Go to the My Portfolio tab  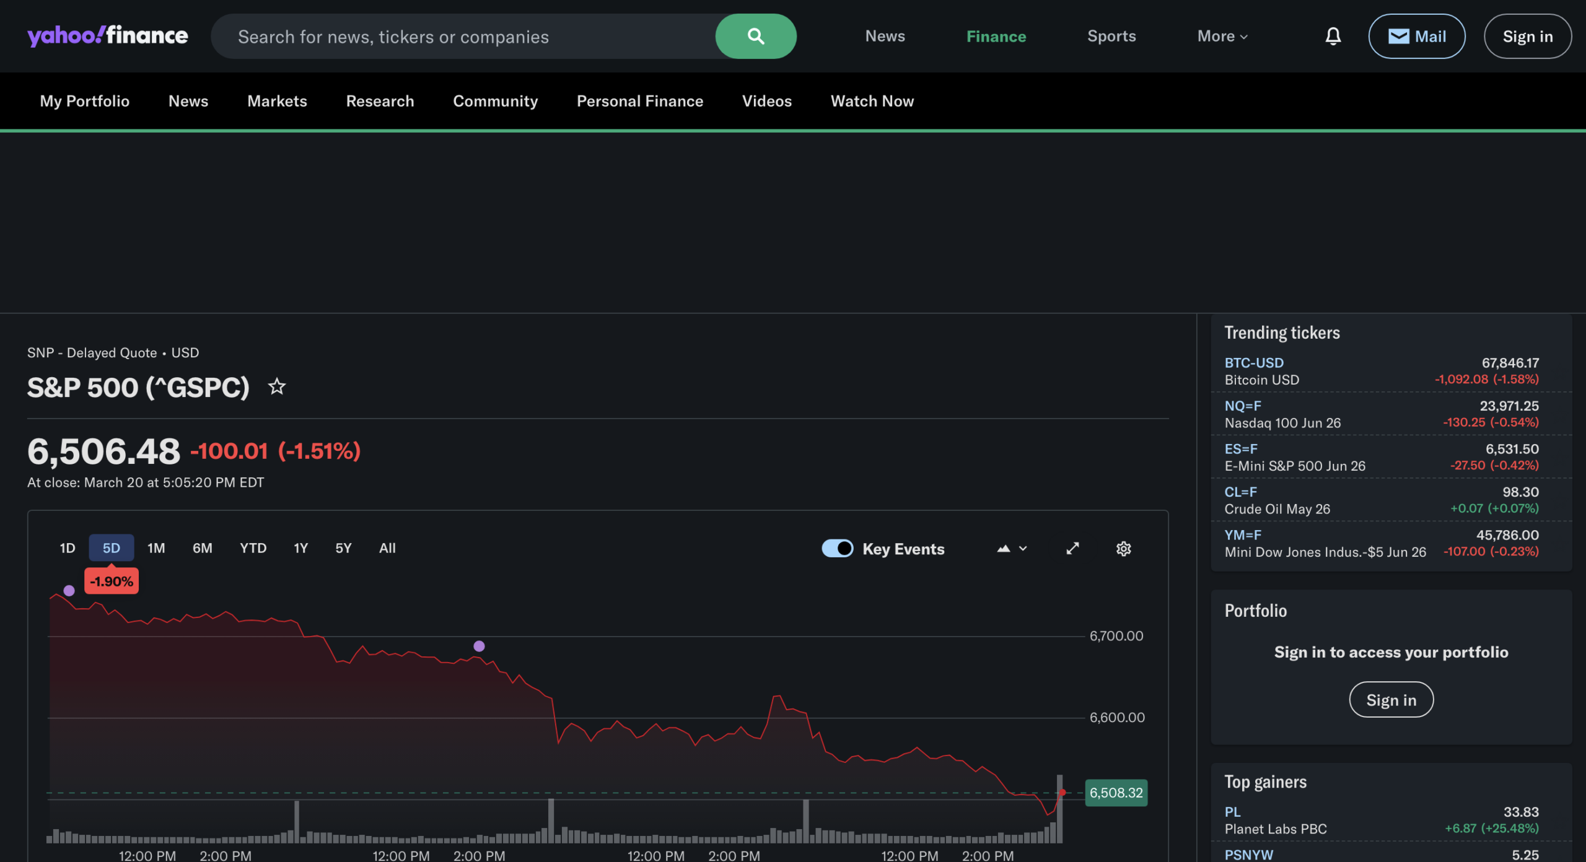tap(85, 101)
